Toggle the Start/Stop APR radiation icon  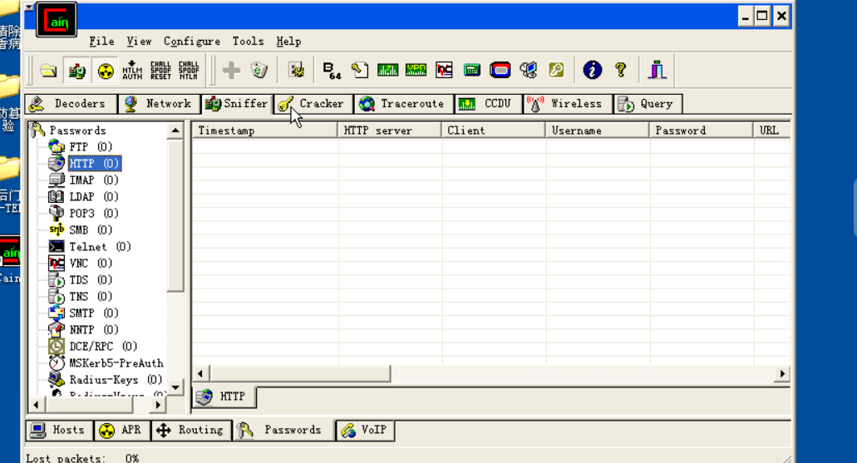click(x=105, y=70)
